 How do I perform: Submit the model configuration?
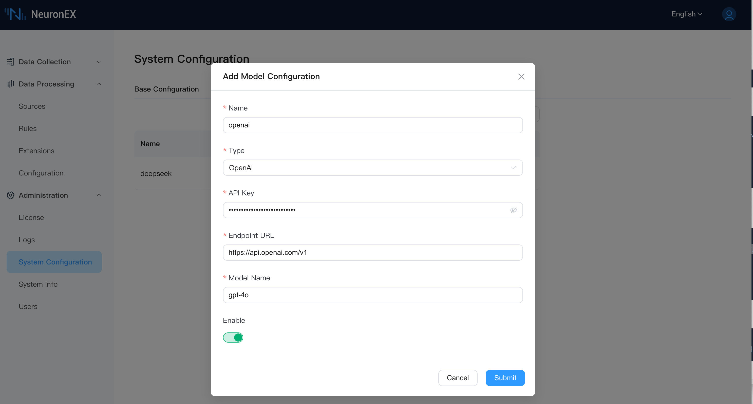click(x=505, y=378)
